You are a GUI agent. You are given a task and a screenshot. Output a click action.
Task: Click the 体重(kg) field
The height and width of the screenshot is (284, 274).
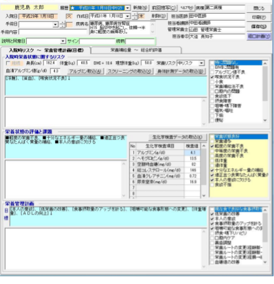point(84,63)
